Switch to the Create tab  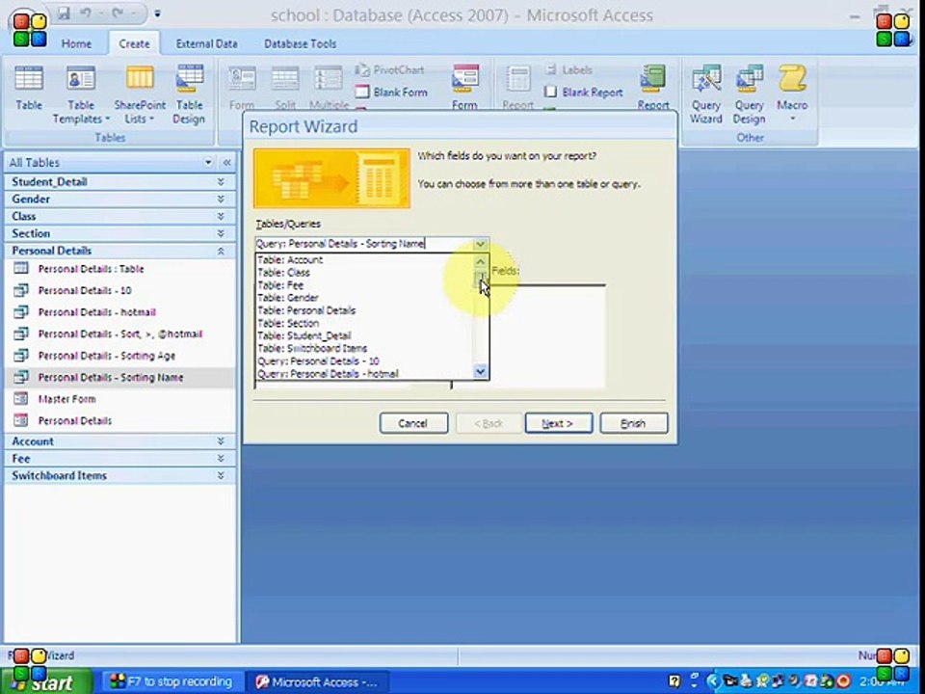pyautogui.click(x=134, y=43)
